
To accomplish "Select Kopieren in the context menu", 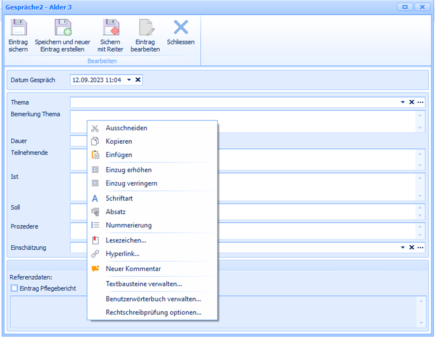I will (119, 141).
